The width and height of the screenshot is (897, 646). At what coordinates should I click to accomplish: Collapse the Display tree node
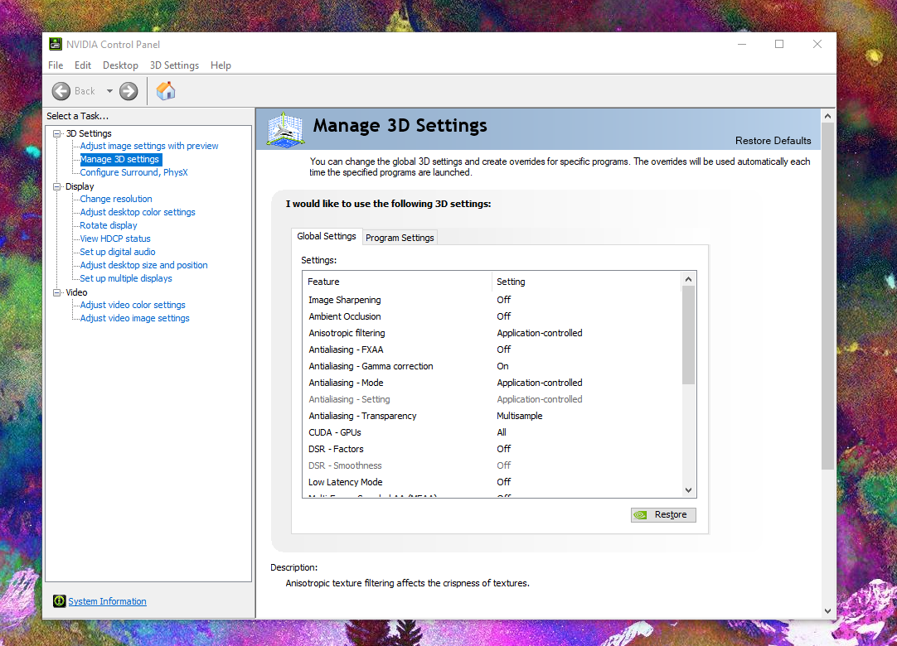pyautogui.click(x=56, y=186)
